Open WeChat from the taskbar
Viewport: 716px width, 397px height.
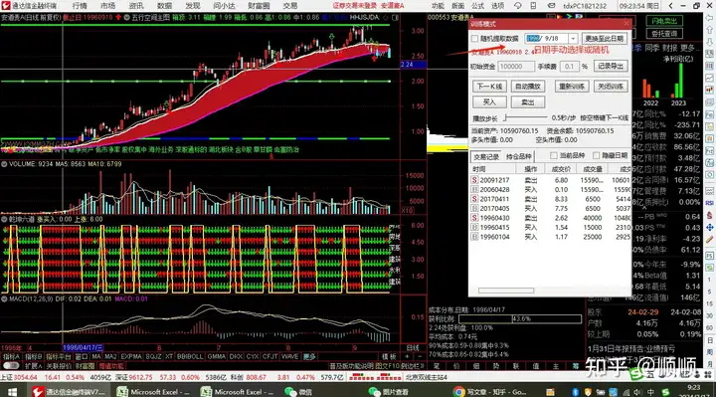pyautogui.click(x=297, y=391)
